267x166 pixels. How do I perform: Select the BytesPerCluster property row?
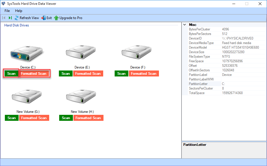[x=227, y=29]
